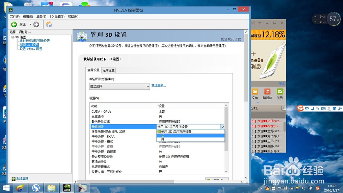
Task: Open the 垂直同步 setting dropdown arrow
Action: coord(223,127)
